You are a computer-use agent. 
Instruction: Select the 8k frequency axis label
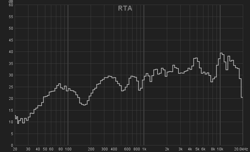pos(213,149)
